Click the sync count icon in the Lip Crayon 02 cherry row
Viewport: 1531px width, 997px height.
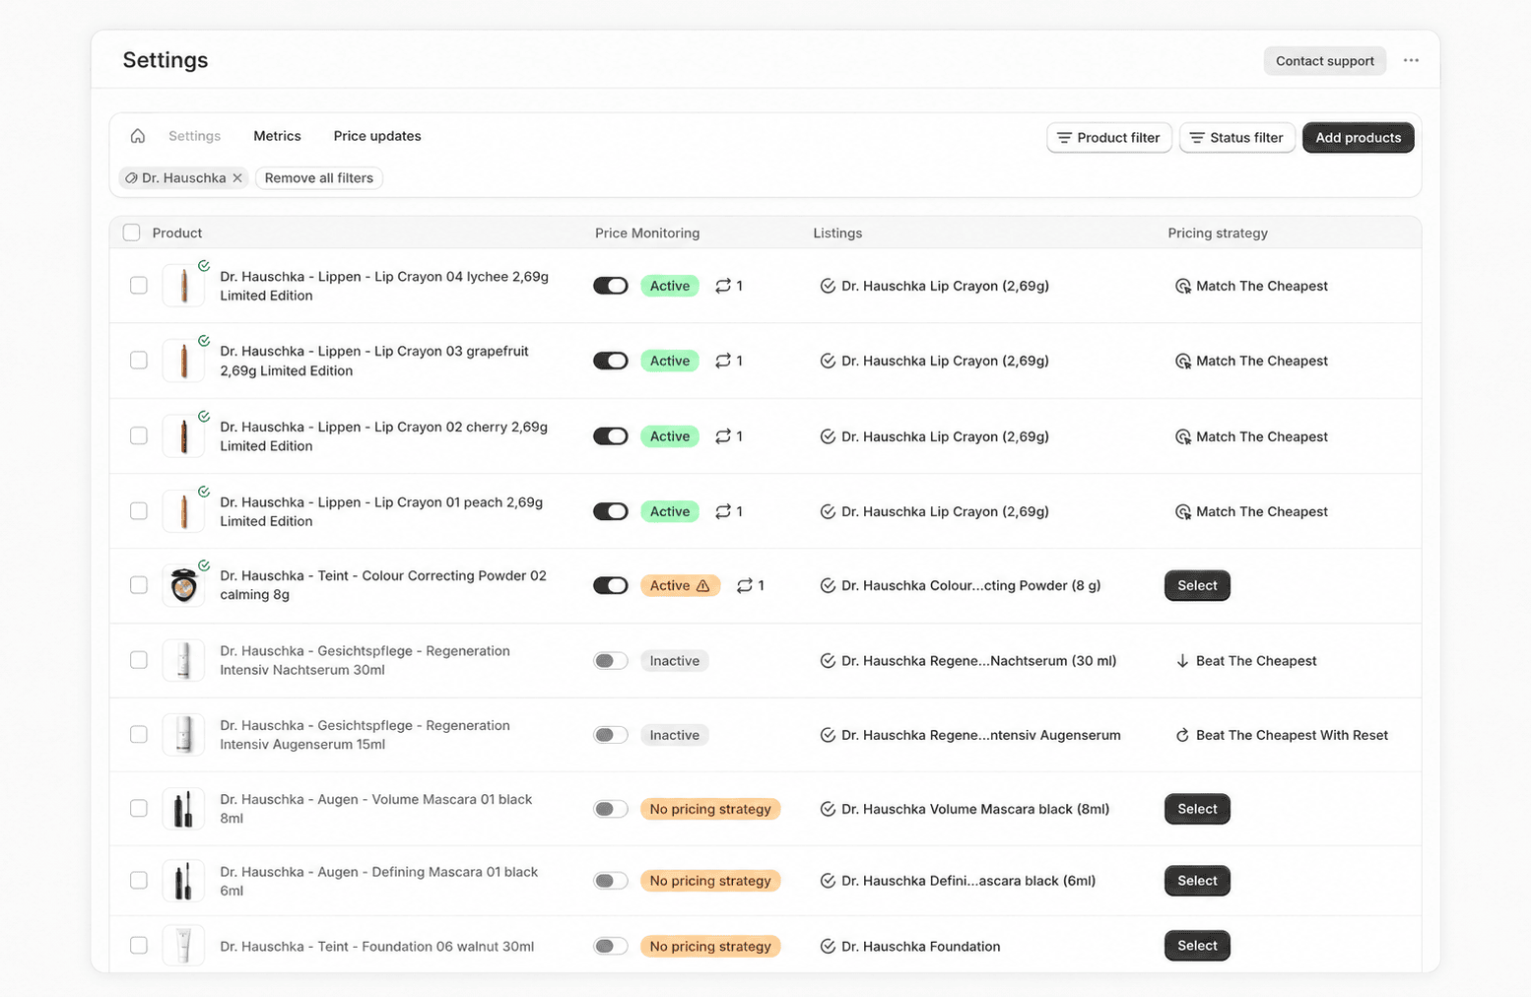723,436
